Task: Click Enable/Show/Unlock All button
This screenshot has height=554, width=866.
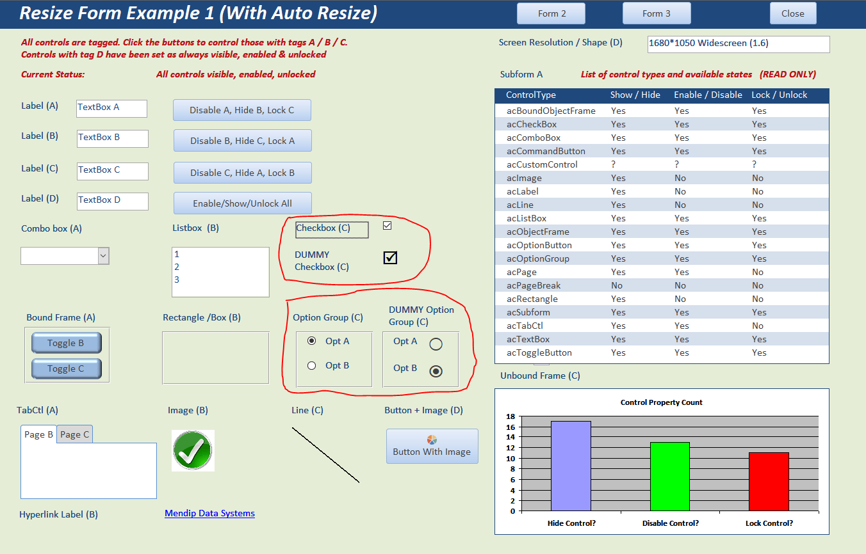Action: click(242, 203)
